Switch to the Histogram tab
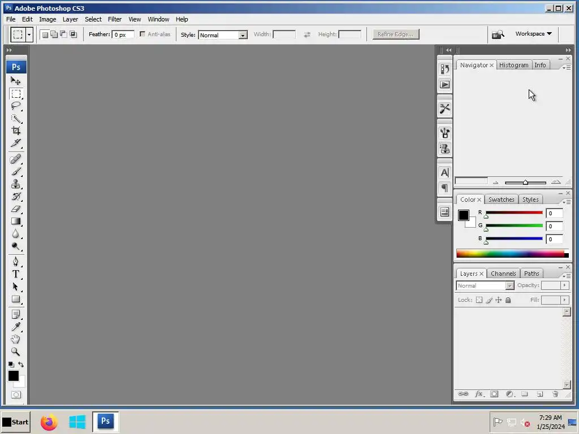579x434 pixels. [513, 65]
